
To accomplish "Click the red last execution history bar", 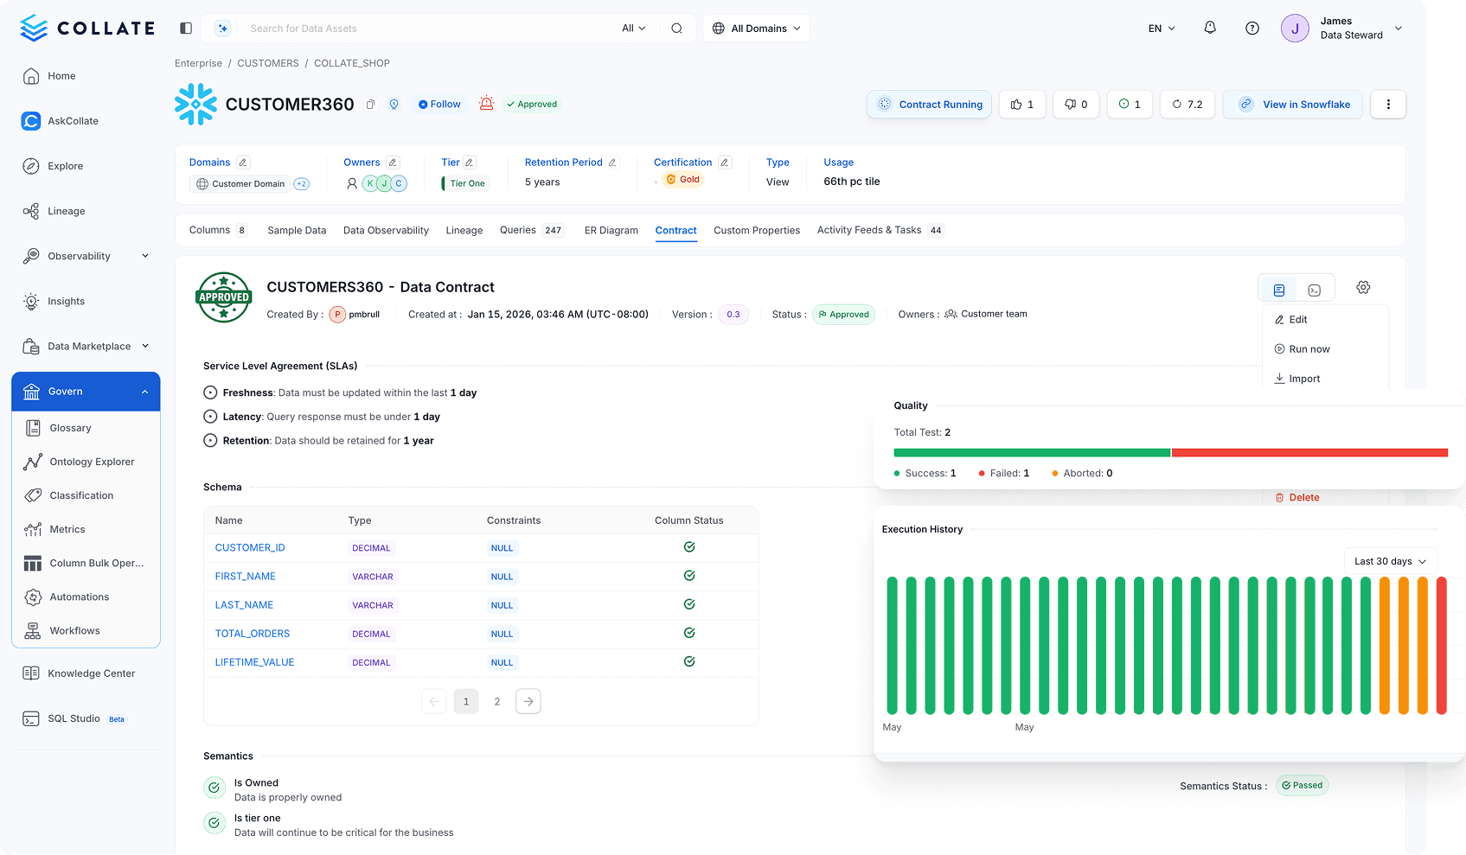I will [1442, 646].
